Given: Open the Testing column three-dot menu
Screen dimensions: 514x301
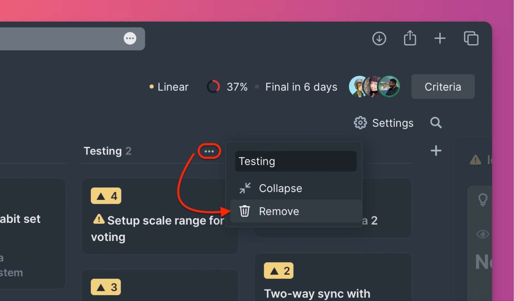Looking at the screenshot, I should (209, 151).
